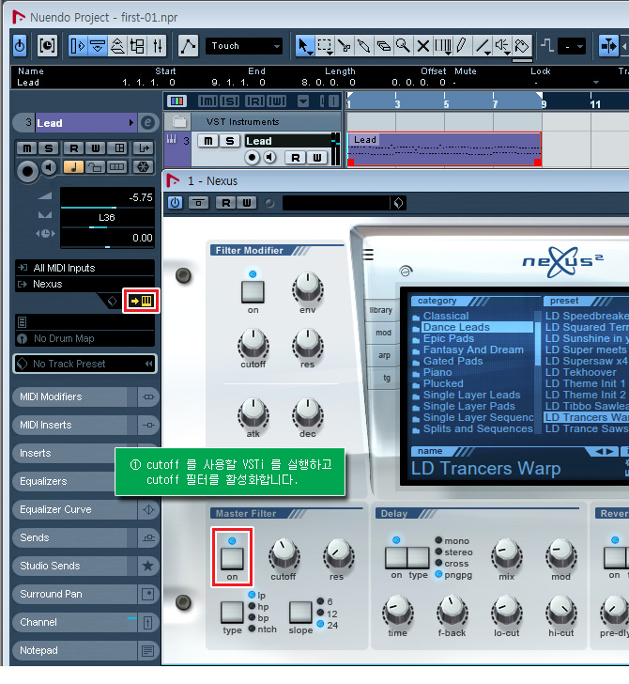The width and height of the screenshot is (629, 684).
Task: Click the Snap toggle icon in toolbar
Action: point(609,45)
